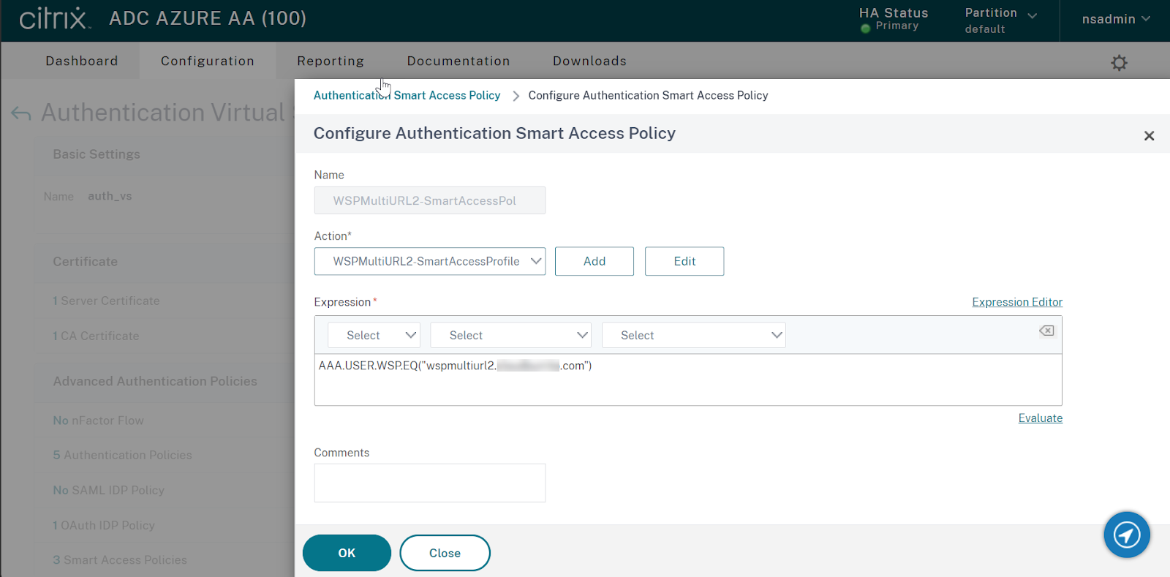Click the Add action button

(594, 261)
